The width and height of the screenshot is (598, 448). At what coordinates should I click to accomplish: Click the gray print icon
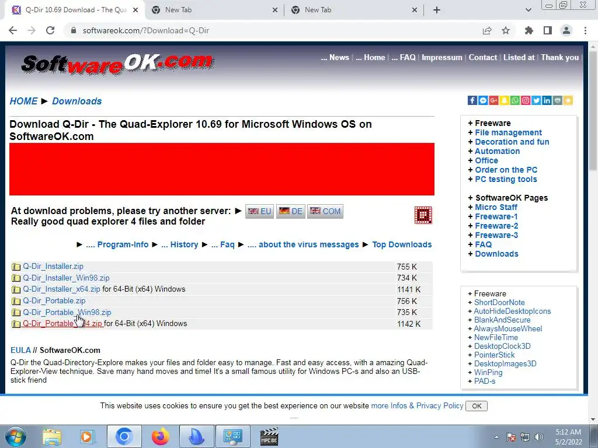(x=557, y=100)
